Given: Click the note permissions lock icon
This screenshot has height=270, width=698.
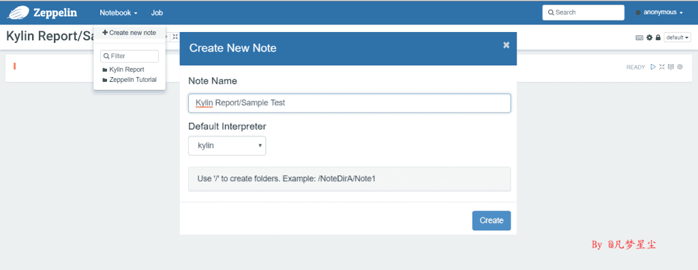Looking at the screenshot, I should click(x=658, y=37).
